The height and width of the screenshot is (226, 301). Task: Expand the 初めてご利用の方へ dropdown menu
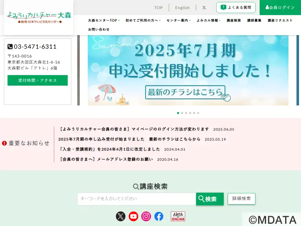point(143,20)
